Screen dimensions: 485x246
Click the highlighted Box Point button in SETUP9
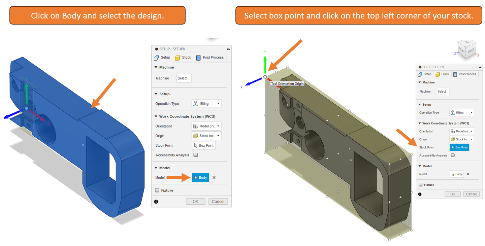[x=459, y=147]
